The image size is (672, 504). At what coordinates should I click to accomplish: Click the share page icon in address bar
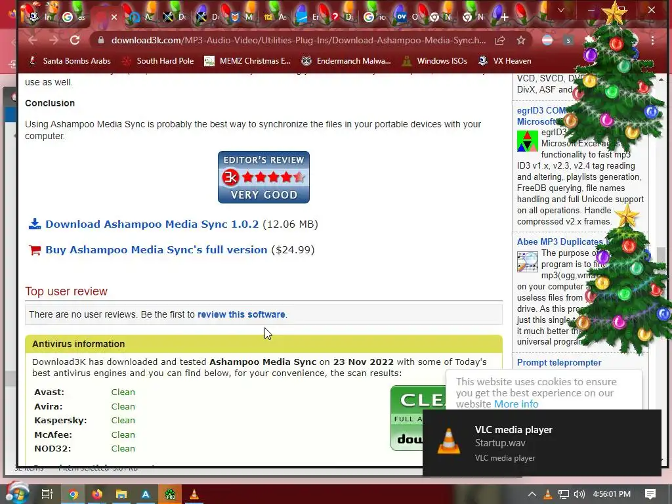click(499, 40)
